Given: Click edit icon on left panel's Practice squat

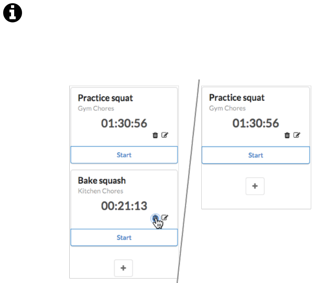Looking at the screenshot, I should [165, 135].
